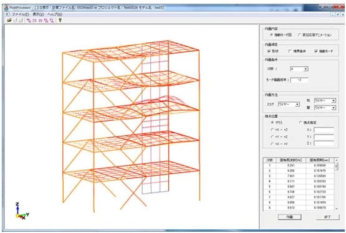This screenshot has width=346, height=233.
Task: Click the 終了 exit button
Action: pos(328,217)
